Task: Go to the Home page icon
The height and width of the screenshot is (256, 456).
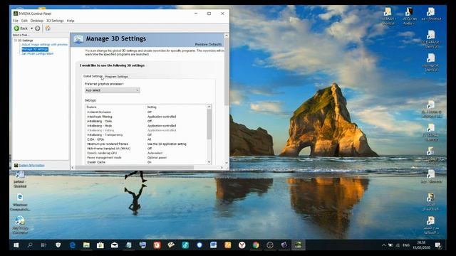Action: point(48,28)
